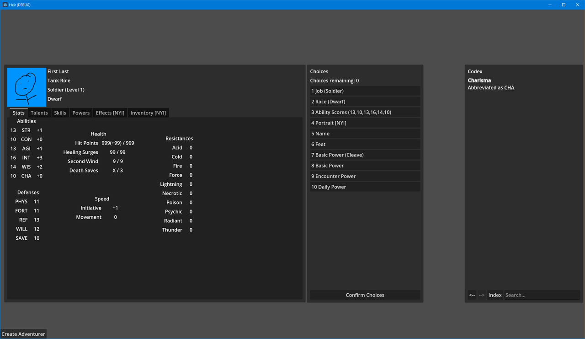The height and width of the screenshot is (339, 585).
Task: Maximize the Heir window
Action: click(564, 5)
